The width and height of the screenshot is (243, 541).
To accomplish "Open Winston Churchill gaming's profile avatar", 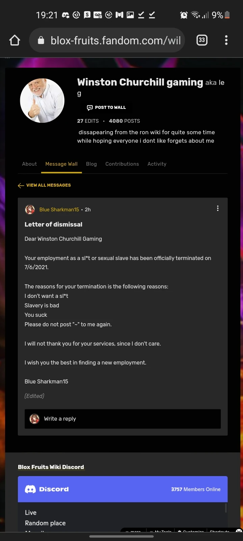I will point(42,100).
